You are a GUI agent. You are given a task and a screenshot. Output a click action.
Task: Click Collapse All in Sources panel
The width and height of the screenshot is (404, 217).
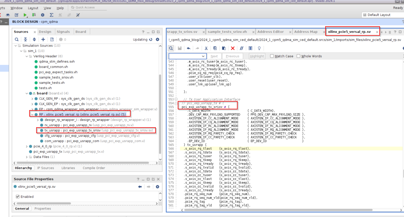(25, 39)
